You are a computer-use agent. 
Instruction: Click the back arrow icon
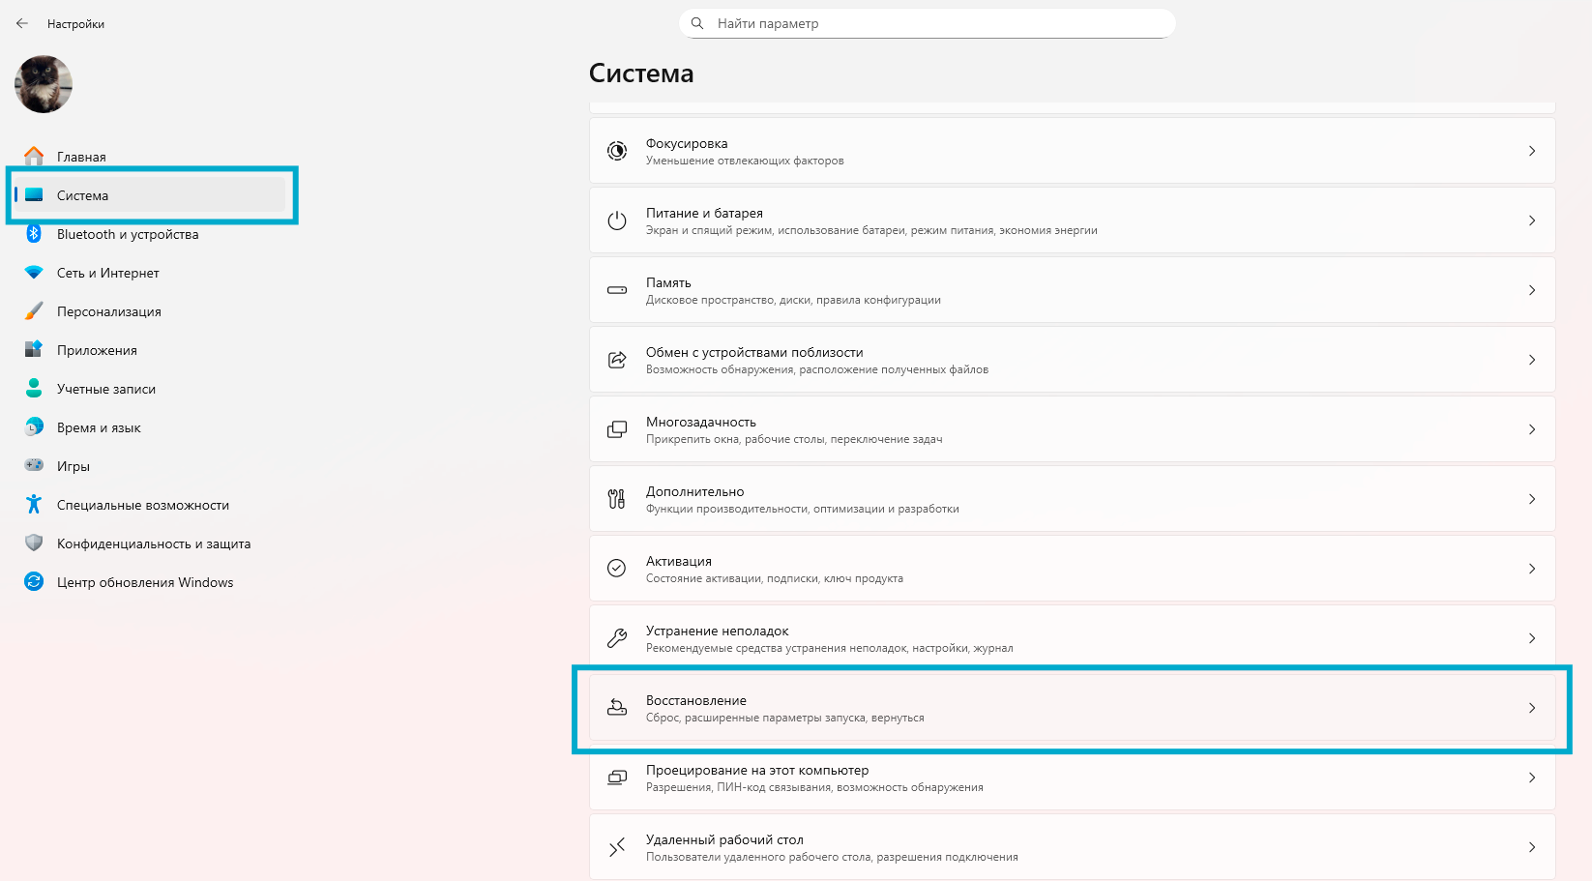(x=22, y=23)
